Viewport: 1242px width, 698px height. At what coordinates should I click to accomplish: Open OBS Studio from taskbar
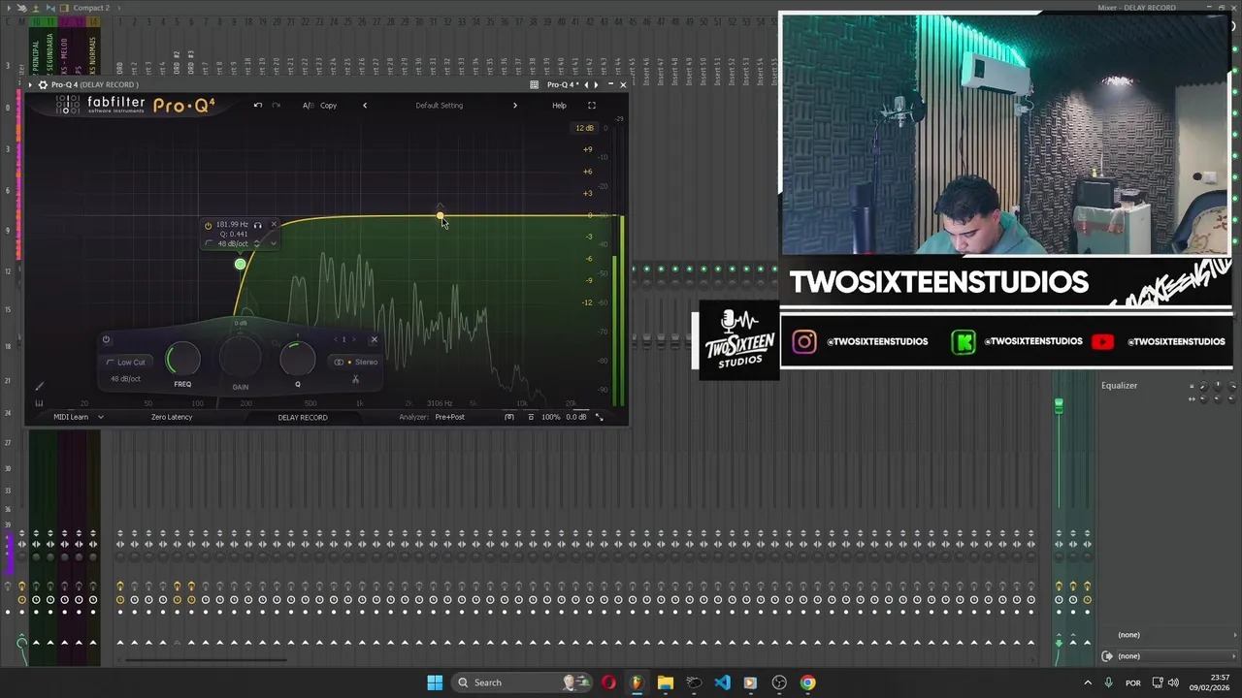779,682
